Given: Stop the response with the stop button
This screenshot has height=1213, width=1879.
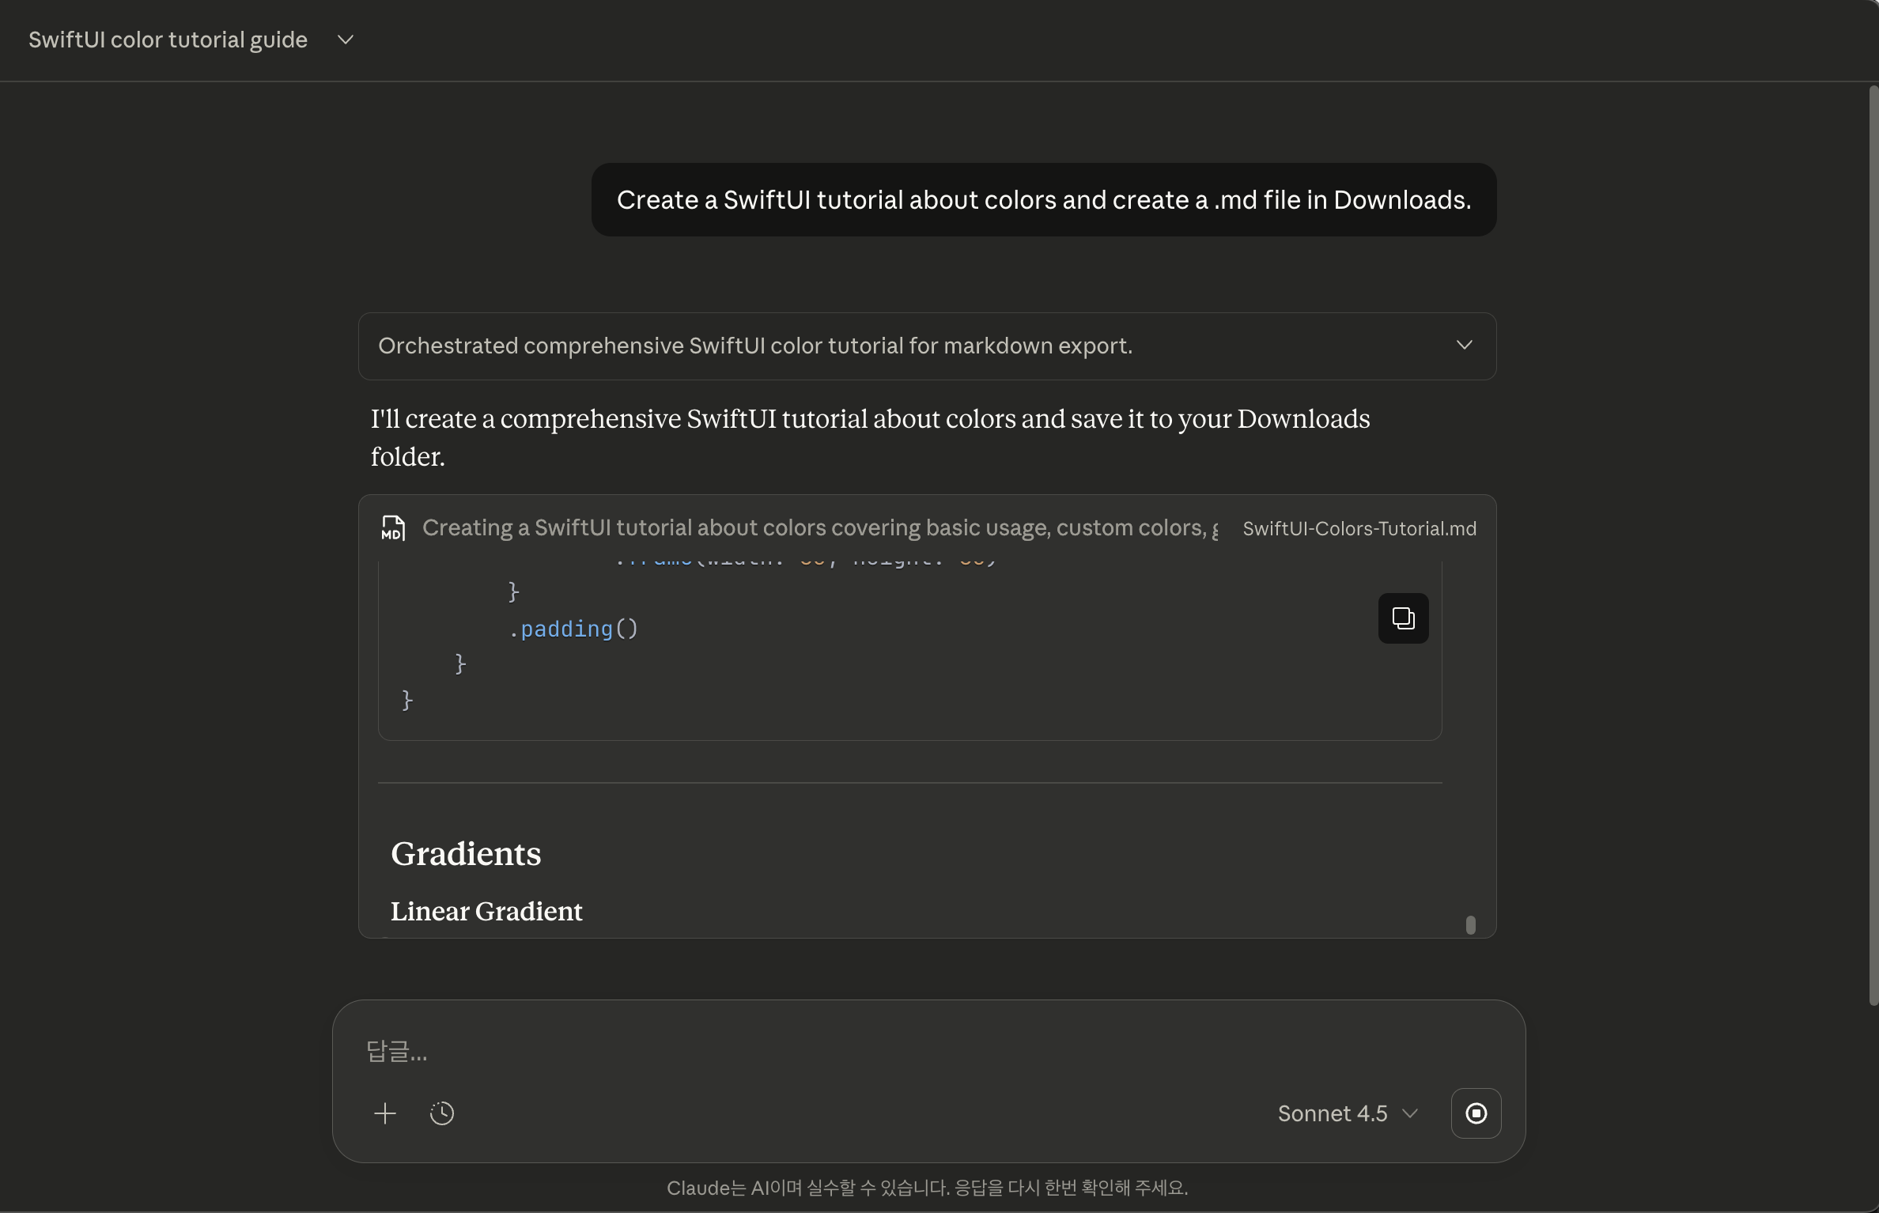Looking at the screenshot, I should point(1476,1113).
